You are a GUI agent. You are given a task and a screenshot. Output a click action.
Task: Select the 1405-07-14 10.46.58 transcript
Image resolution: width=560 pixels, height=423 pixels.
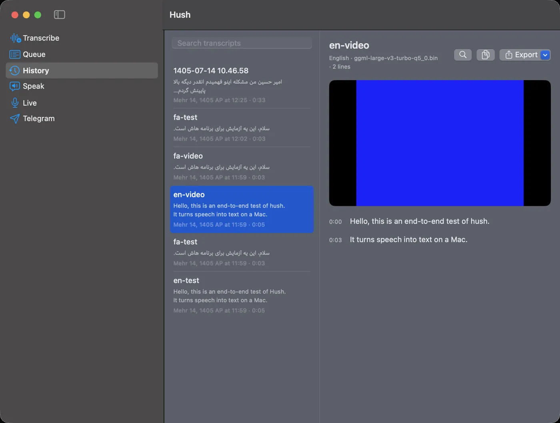coord(242,85)
